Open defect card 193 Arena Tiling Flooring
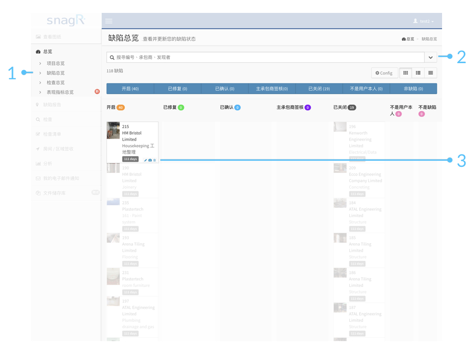The height and width of the screenshot is (354, 473). coord(133,250)
